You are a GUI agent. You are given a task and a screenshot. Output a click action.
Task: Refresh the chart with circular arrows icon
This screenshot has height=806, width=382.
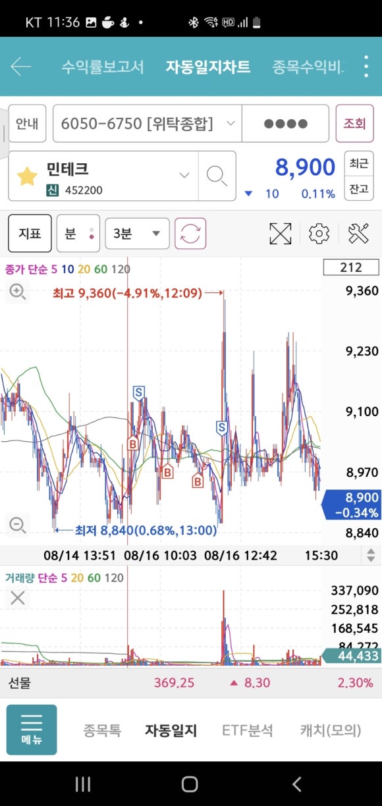click(190, 233)
